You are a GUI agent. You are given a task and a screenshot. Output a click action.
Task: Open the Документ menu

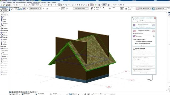29,2
